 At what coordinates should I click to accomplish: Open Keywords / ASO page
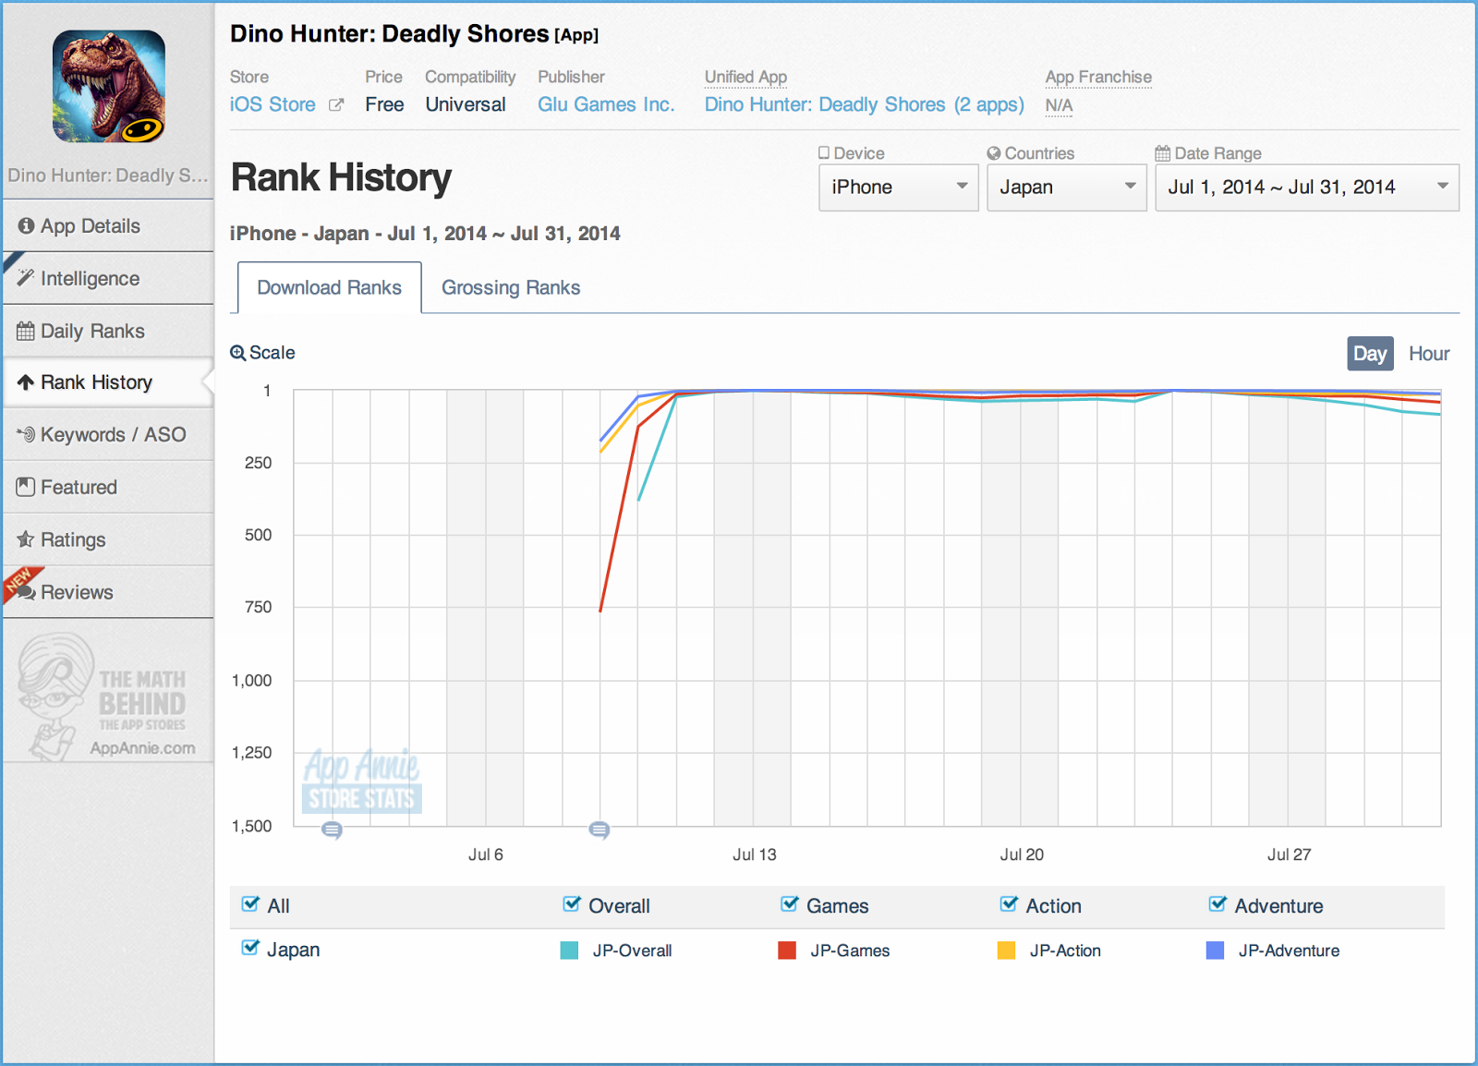[108, 434]
